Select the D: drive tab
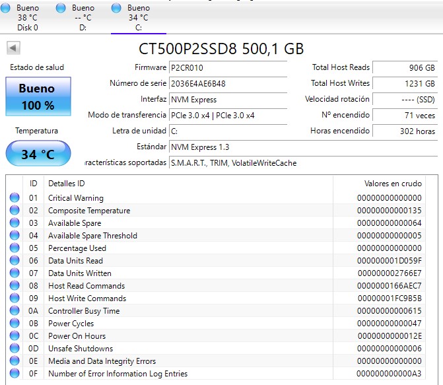Viewport: 443px width, 385px height. 83,18
